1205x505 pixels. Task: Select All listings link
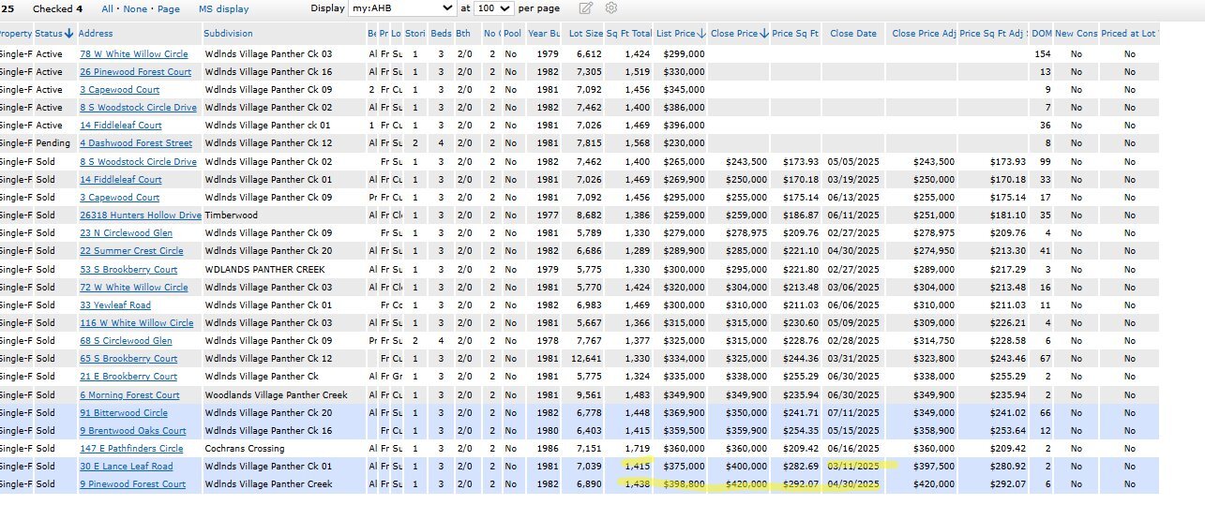point(107,8)
